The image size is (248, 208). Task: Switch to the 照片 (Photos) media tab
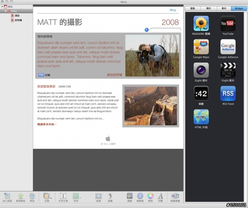[x=208, y=9]
